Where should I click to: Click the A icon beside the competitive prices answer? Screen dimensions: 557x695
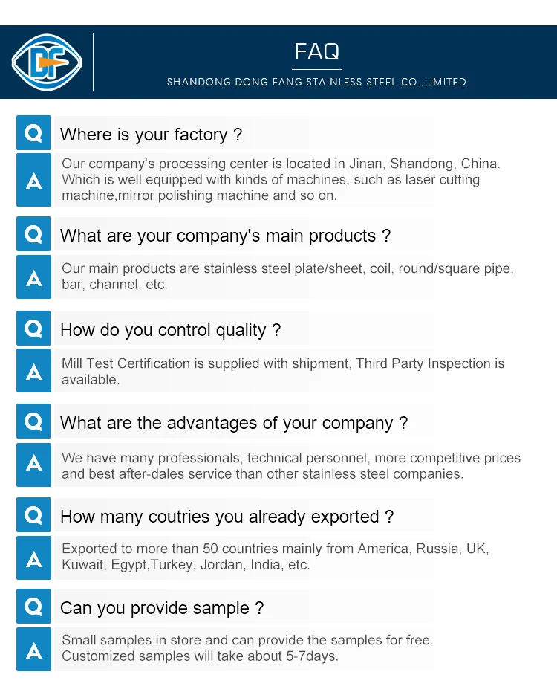click(33, 465)
